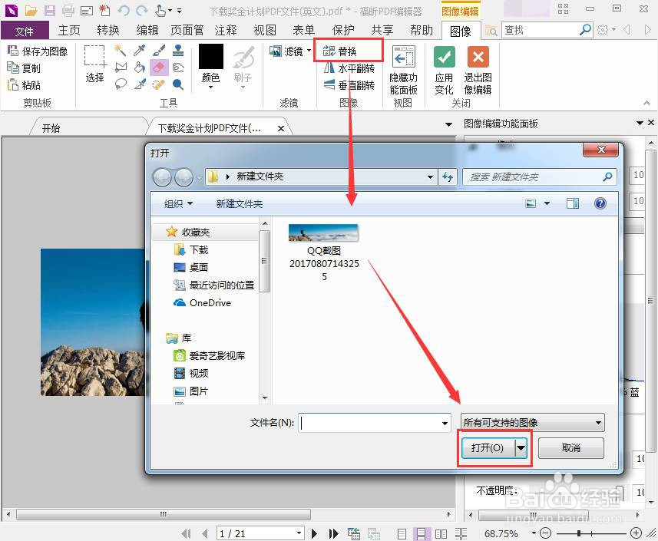This screenshot has width=658, height=541.
Task: Switch to the 视图 ribbon tab
Action: coord(264,30)
